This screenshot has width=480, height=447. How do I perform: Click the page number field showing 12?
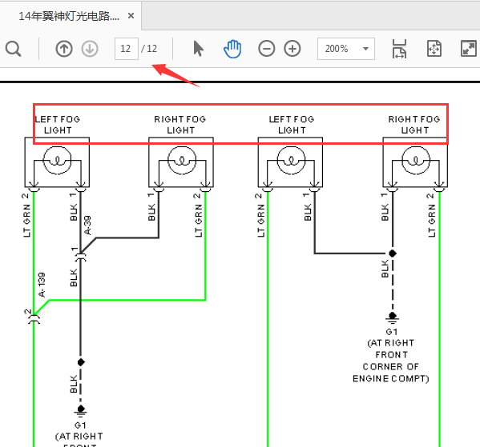pos(126,49)
